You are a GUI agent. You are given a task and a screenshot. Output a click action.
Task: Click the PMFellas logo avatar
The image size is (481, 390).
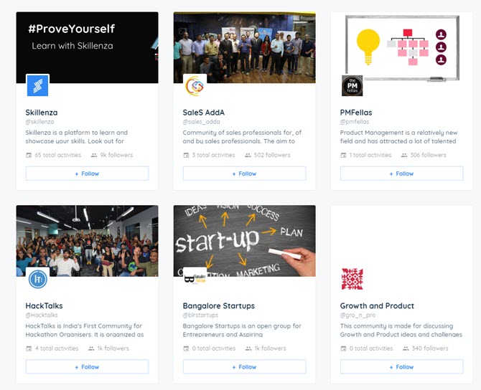click(x=352, y=85)
